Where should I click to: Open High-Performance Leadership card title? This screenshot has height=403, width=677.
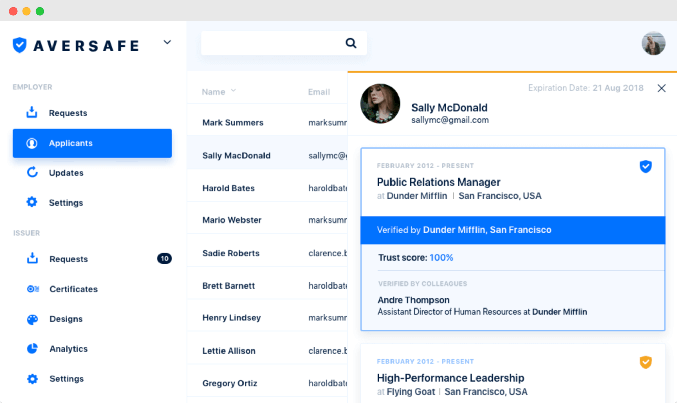450,378
